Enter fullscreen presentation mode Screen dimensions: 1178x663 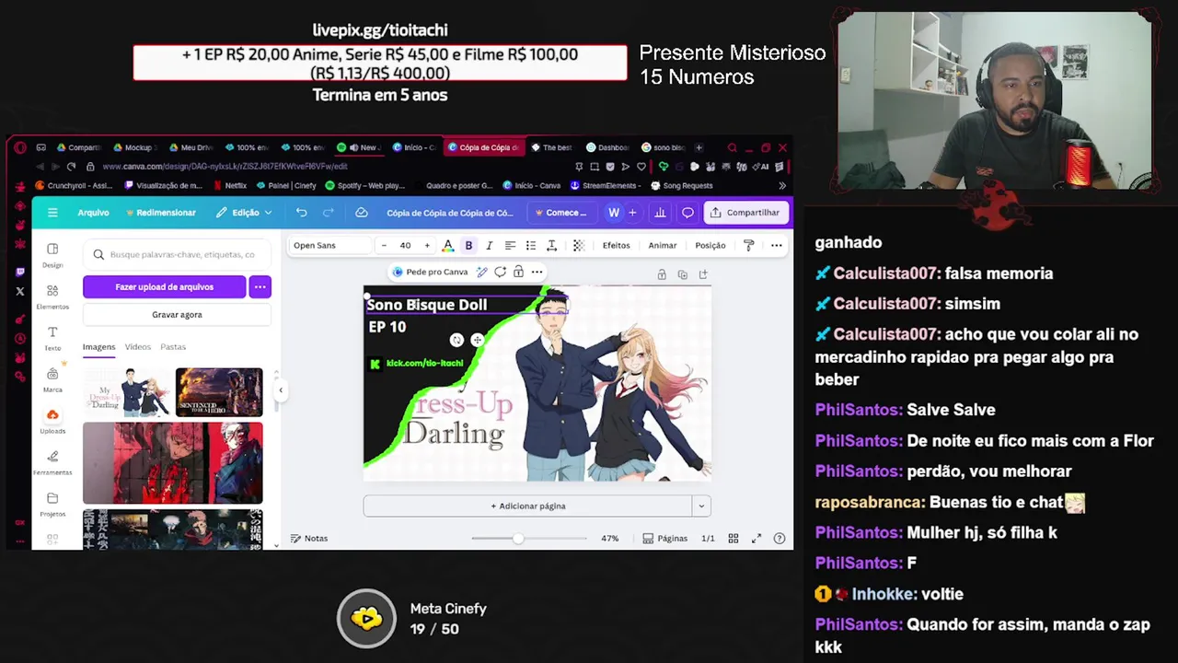click(x=756, y=539)
